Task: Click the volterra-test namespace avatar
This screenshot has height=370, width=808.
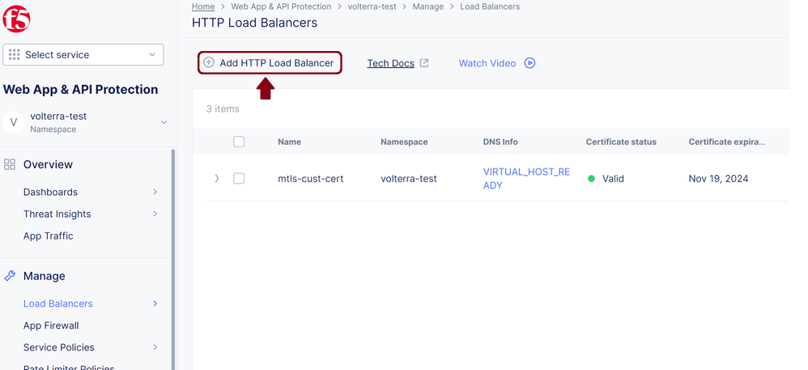Action: click(13, 122)
